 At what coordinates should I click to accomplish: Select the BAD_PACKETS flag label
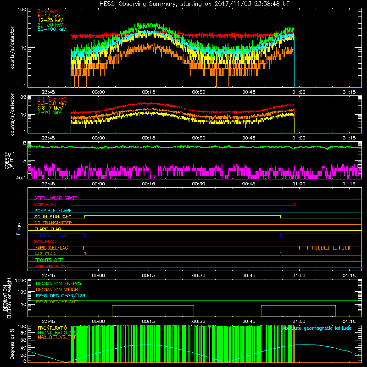(50, 266)
